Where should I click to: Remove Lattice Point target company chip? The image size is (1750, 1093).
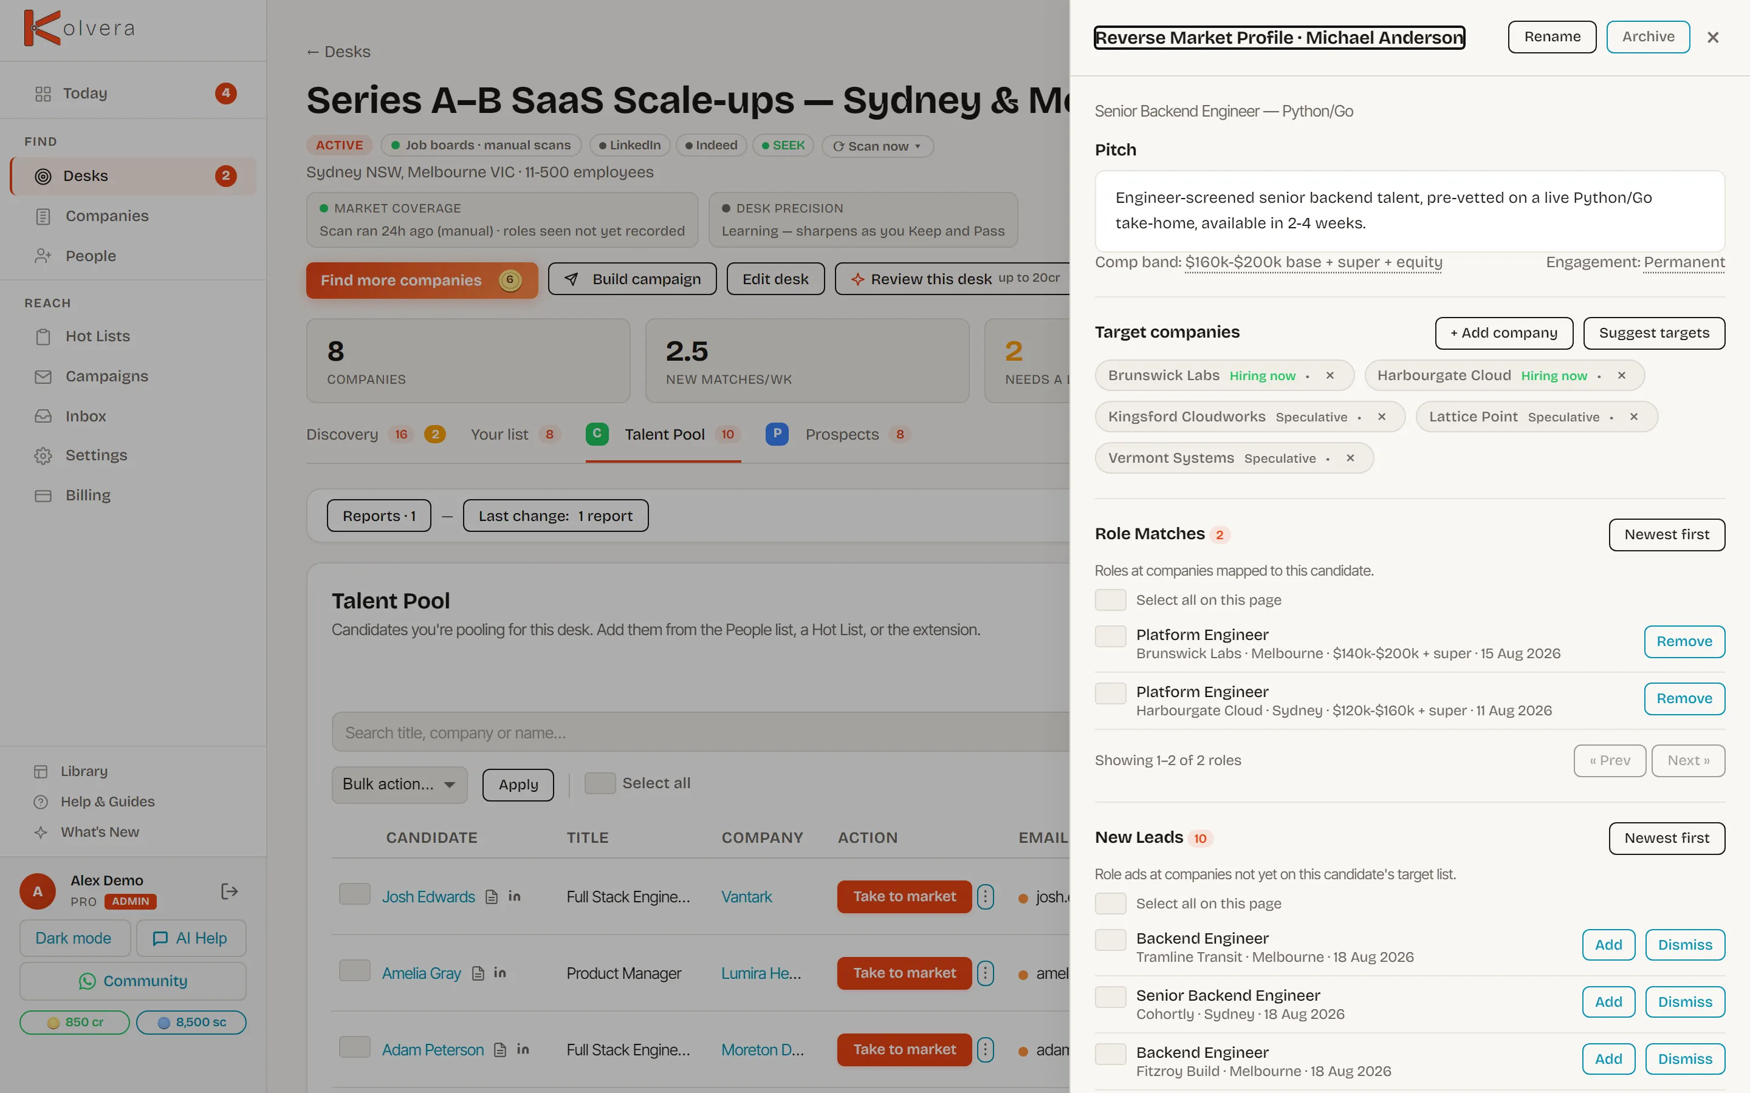pyautogui.click(x=1633, y=417)
